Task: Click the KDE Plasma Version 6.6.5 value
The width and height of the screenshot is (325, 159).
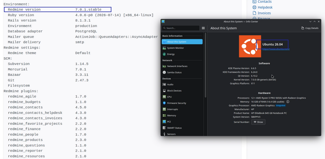Action: [254, 68]
